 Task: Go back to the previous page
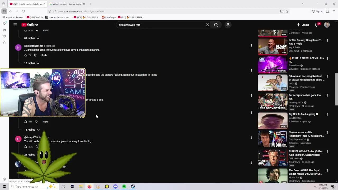[11, 11]
